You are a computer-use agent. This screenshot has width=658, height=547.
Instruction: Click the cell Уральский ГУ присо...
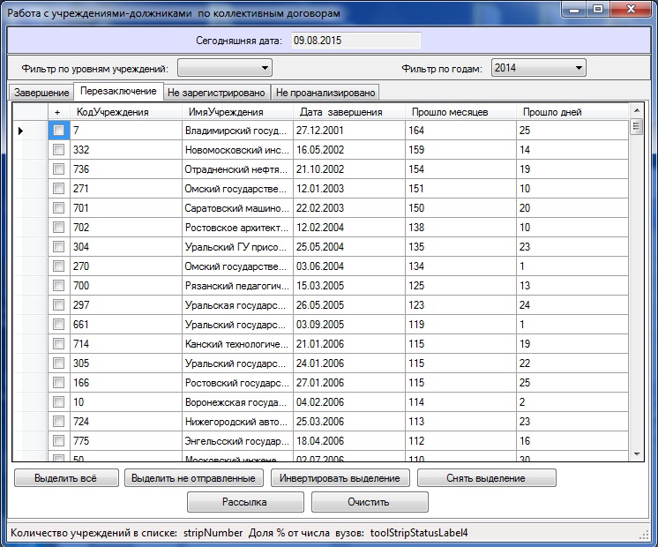tap(237, 247)
